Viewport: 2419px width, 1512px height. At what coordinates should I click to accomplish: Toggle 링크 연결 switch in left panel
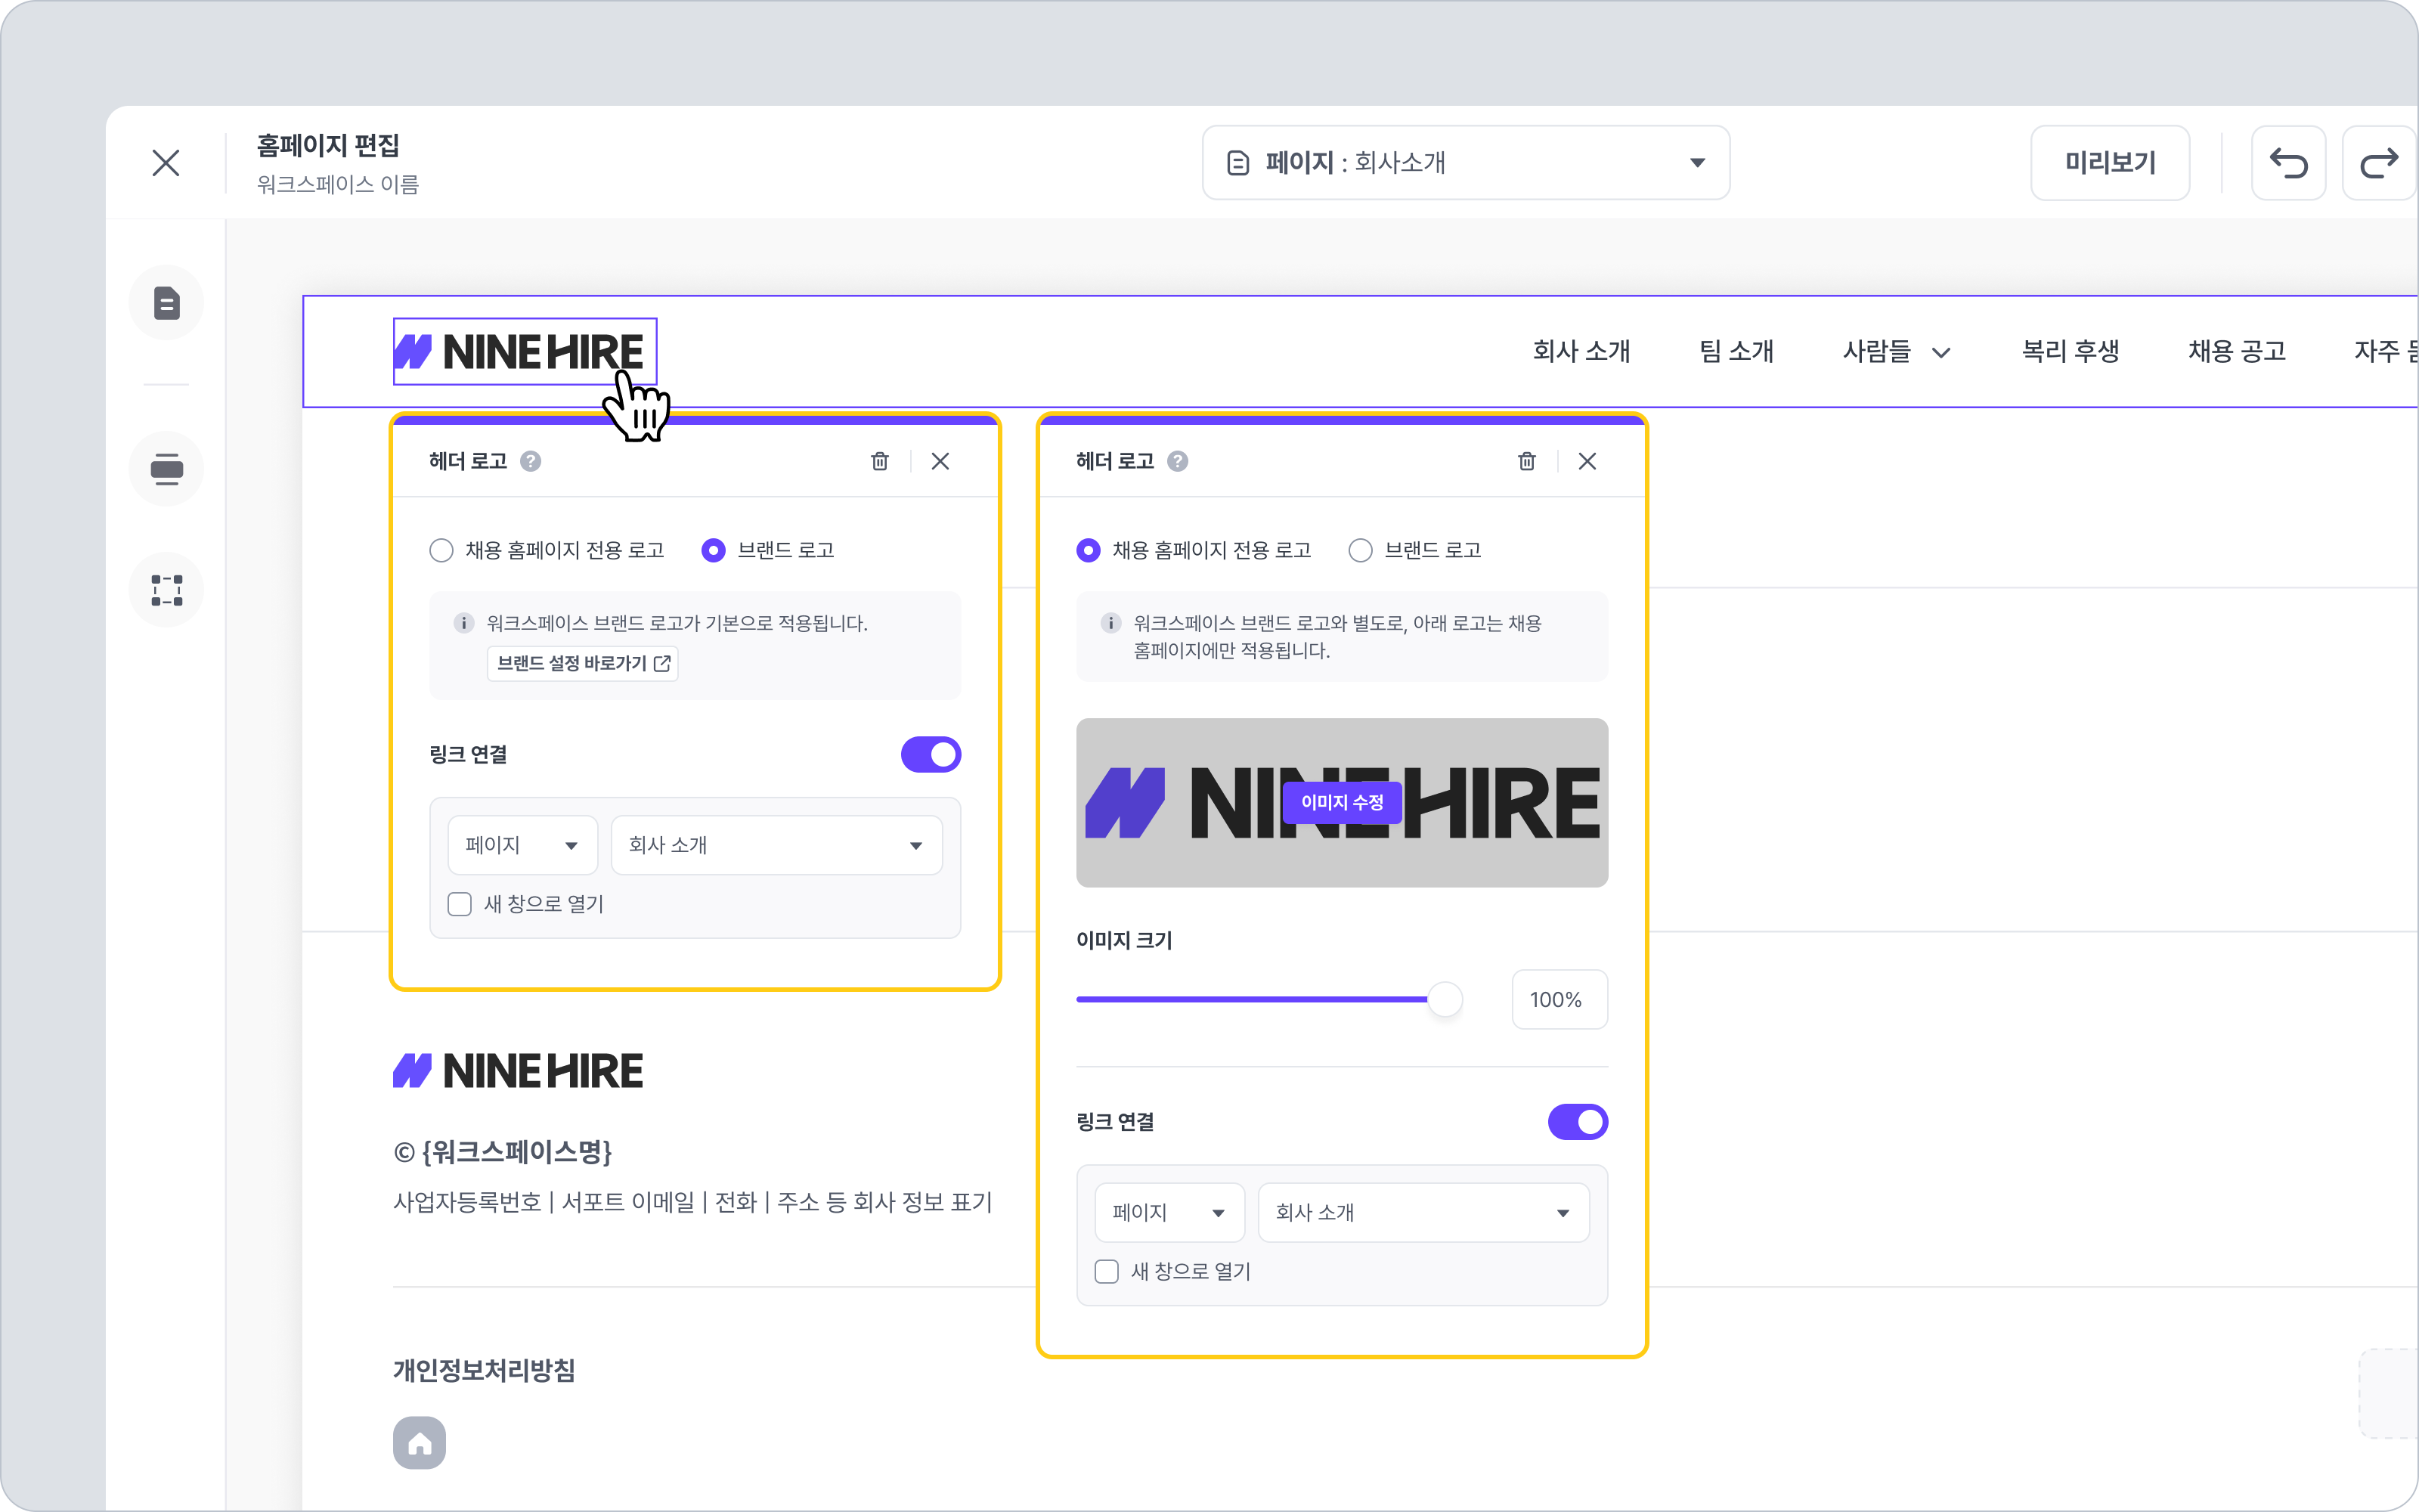click(x=931, y=755)
